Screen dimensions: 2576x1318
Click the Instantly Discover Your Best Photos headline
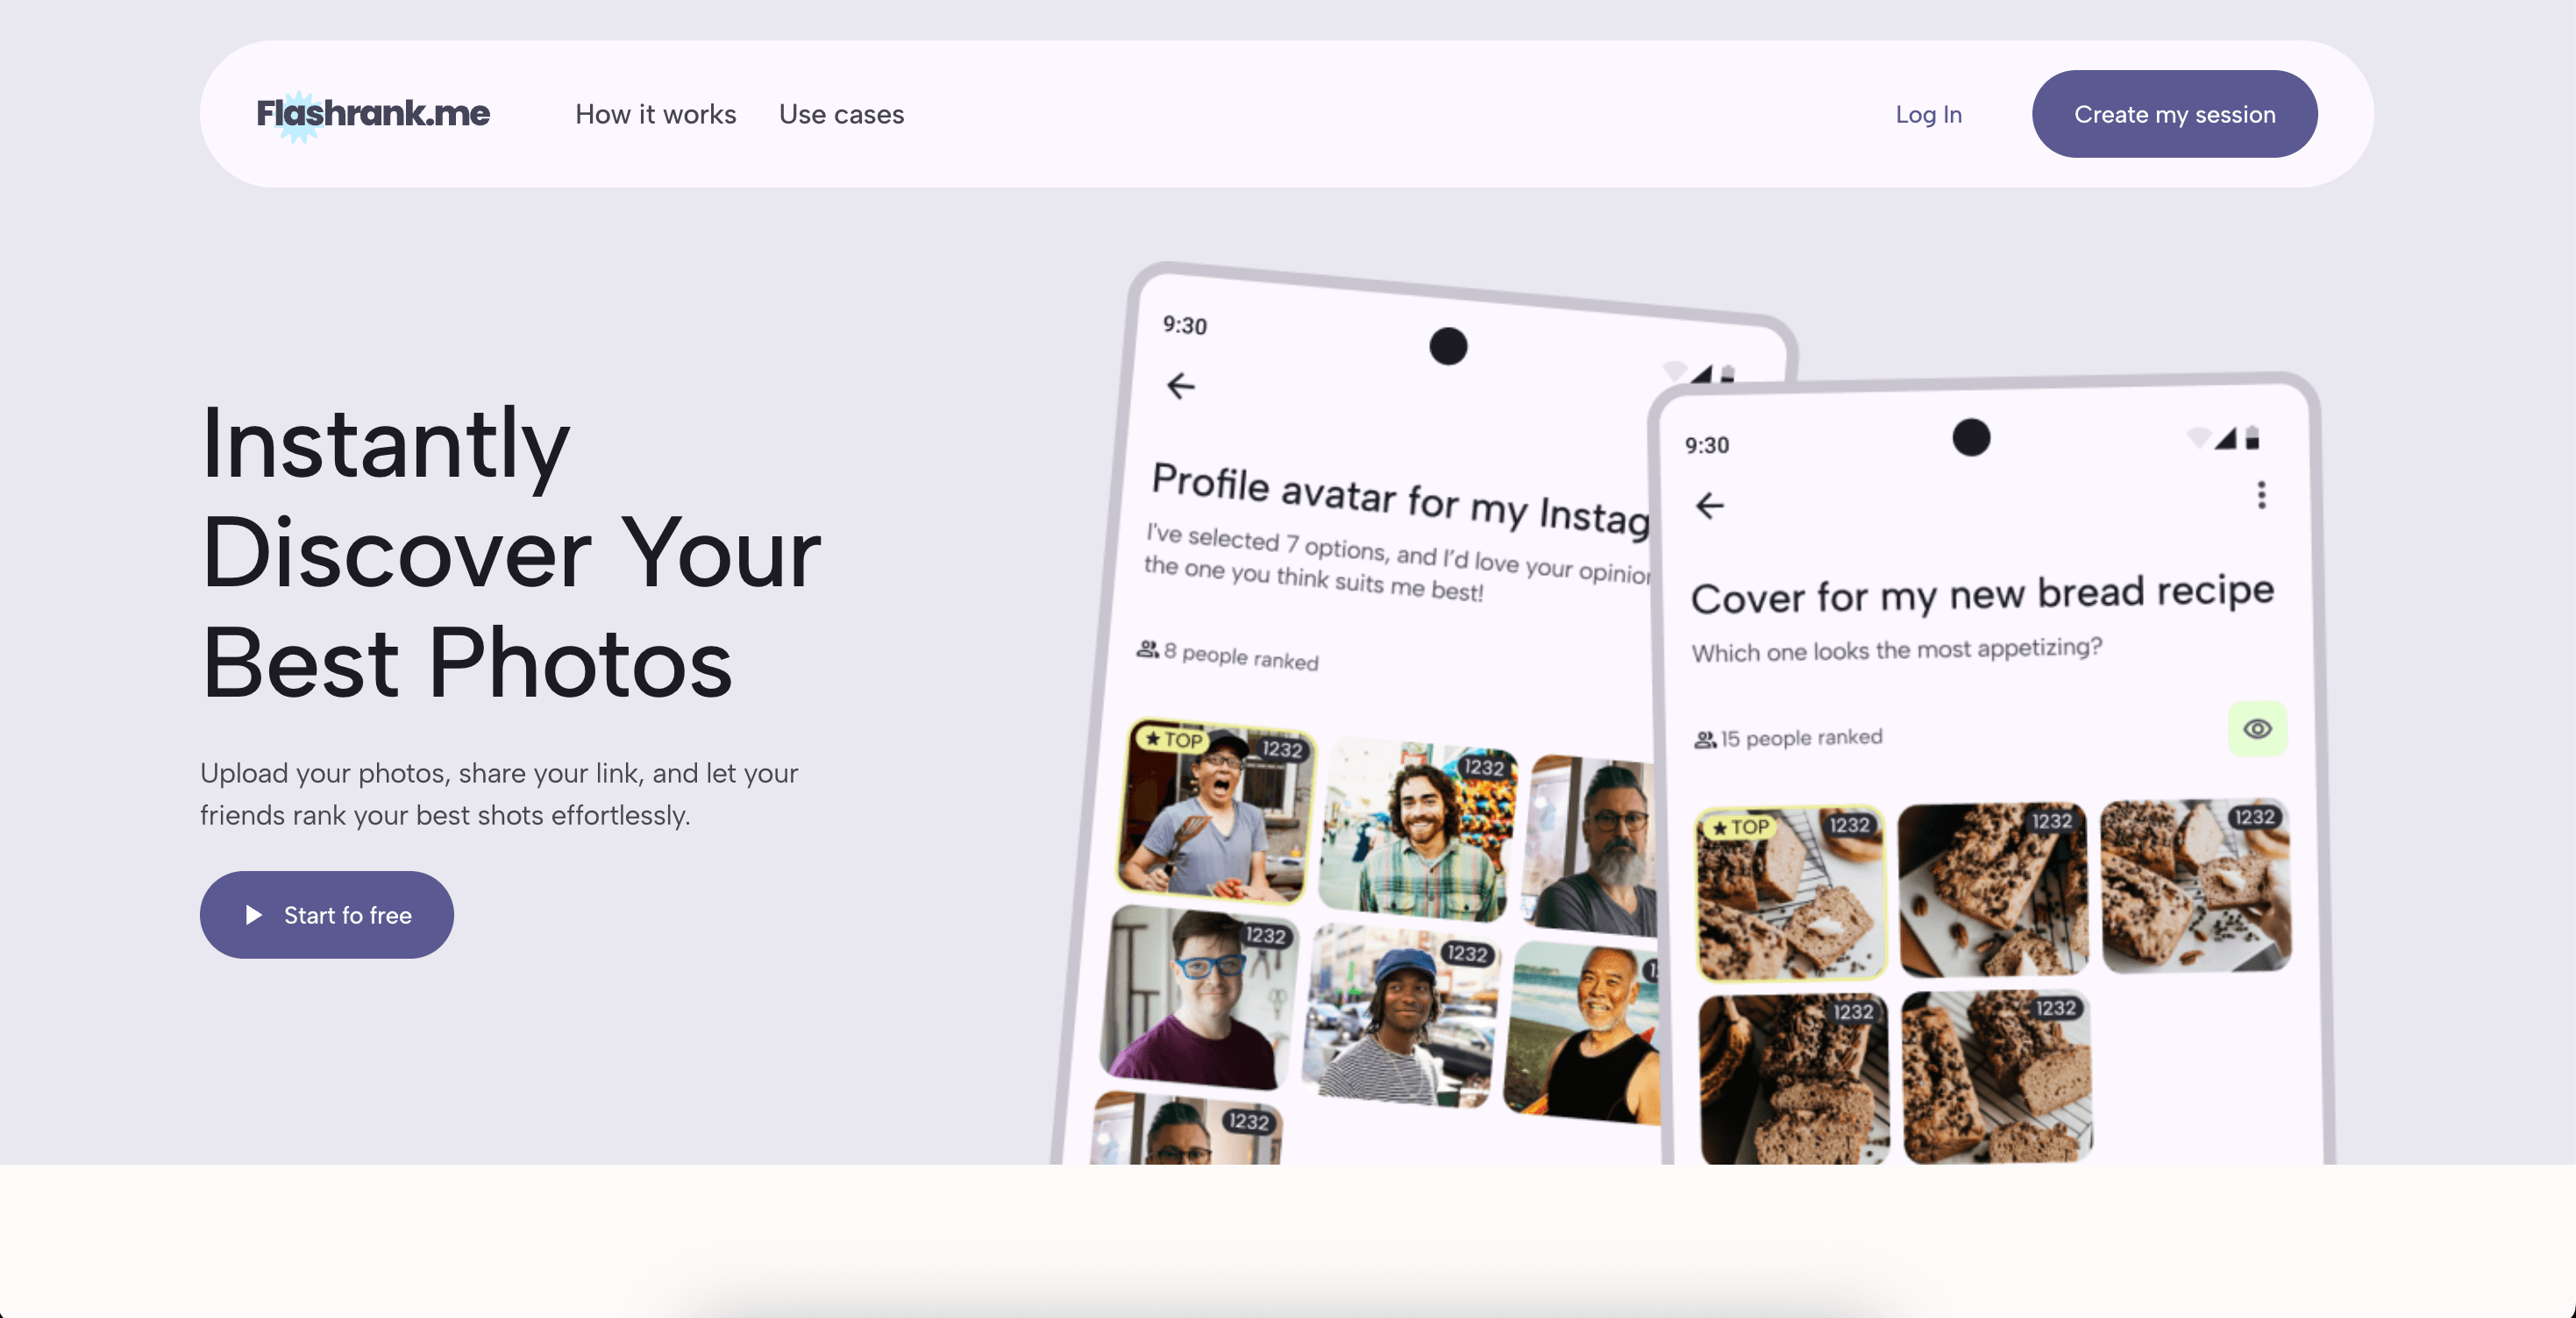pyautogui.click(x=511, y=553)
